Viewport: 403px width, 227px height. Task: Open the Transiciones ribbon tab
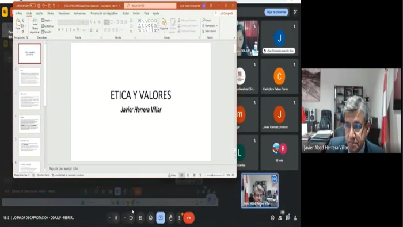point(64,13)
